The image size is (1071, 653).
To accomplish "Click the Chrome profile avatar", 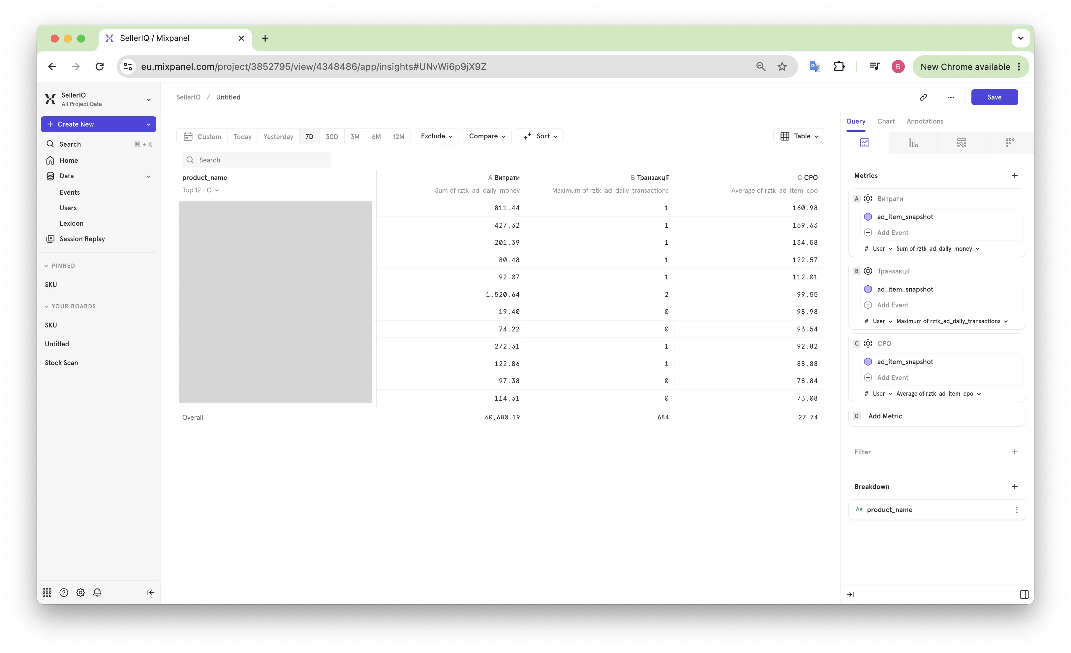I will click(898, 67).
